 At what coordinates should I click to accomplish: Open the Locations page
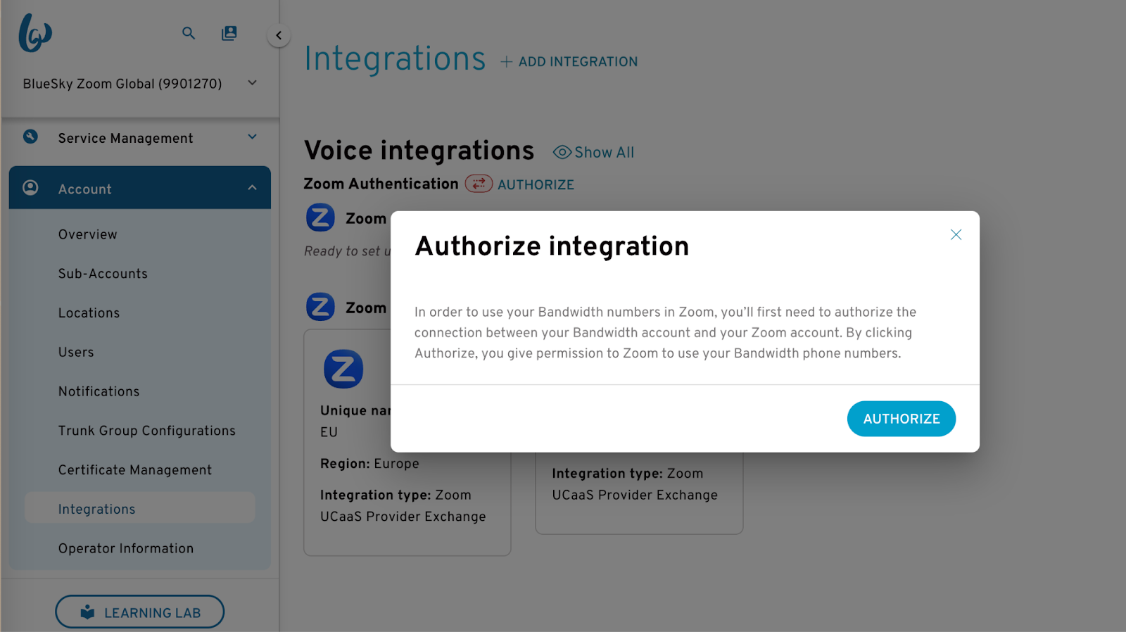point(89,313)
